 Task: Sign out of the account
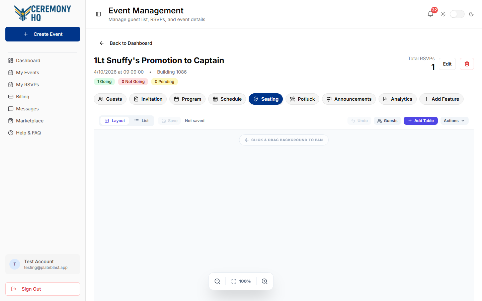point(43,289)
